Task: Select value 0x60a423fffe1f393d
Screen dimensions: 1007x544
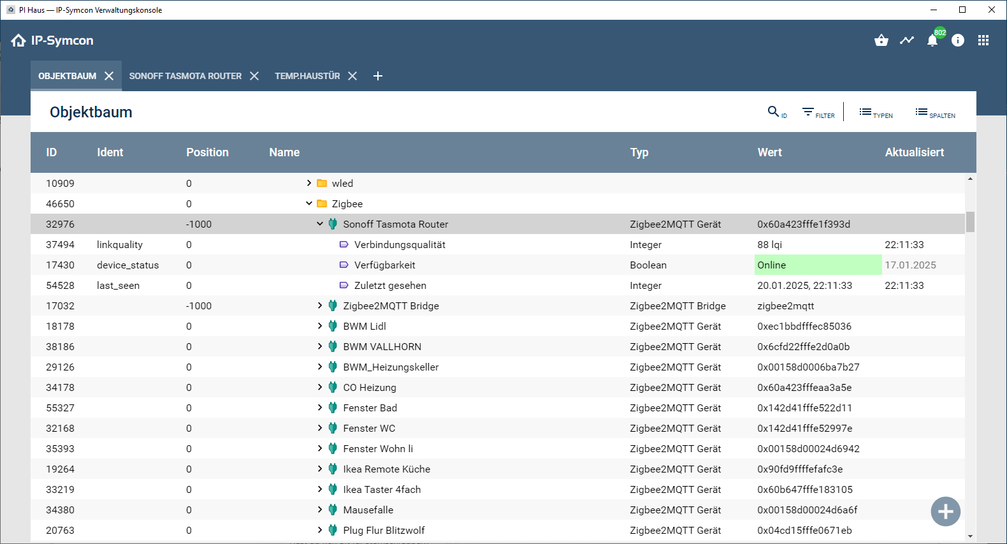Action: click(x=804, y=224)
